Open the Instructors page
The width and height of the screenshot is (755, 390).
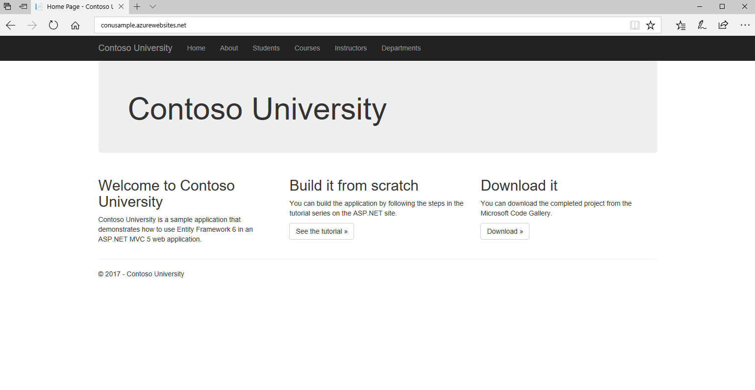coord(351,48)
